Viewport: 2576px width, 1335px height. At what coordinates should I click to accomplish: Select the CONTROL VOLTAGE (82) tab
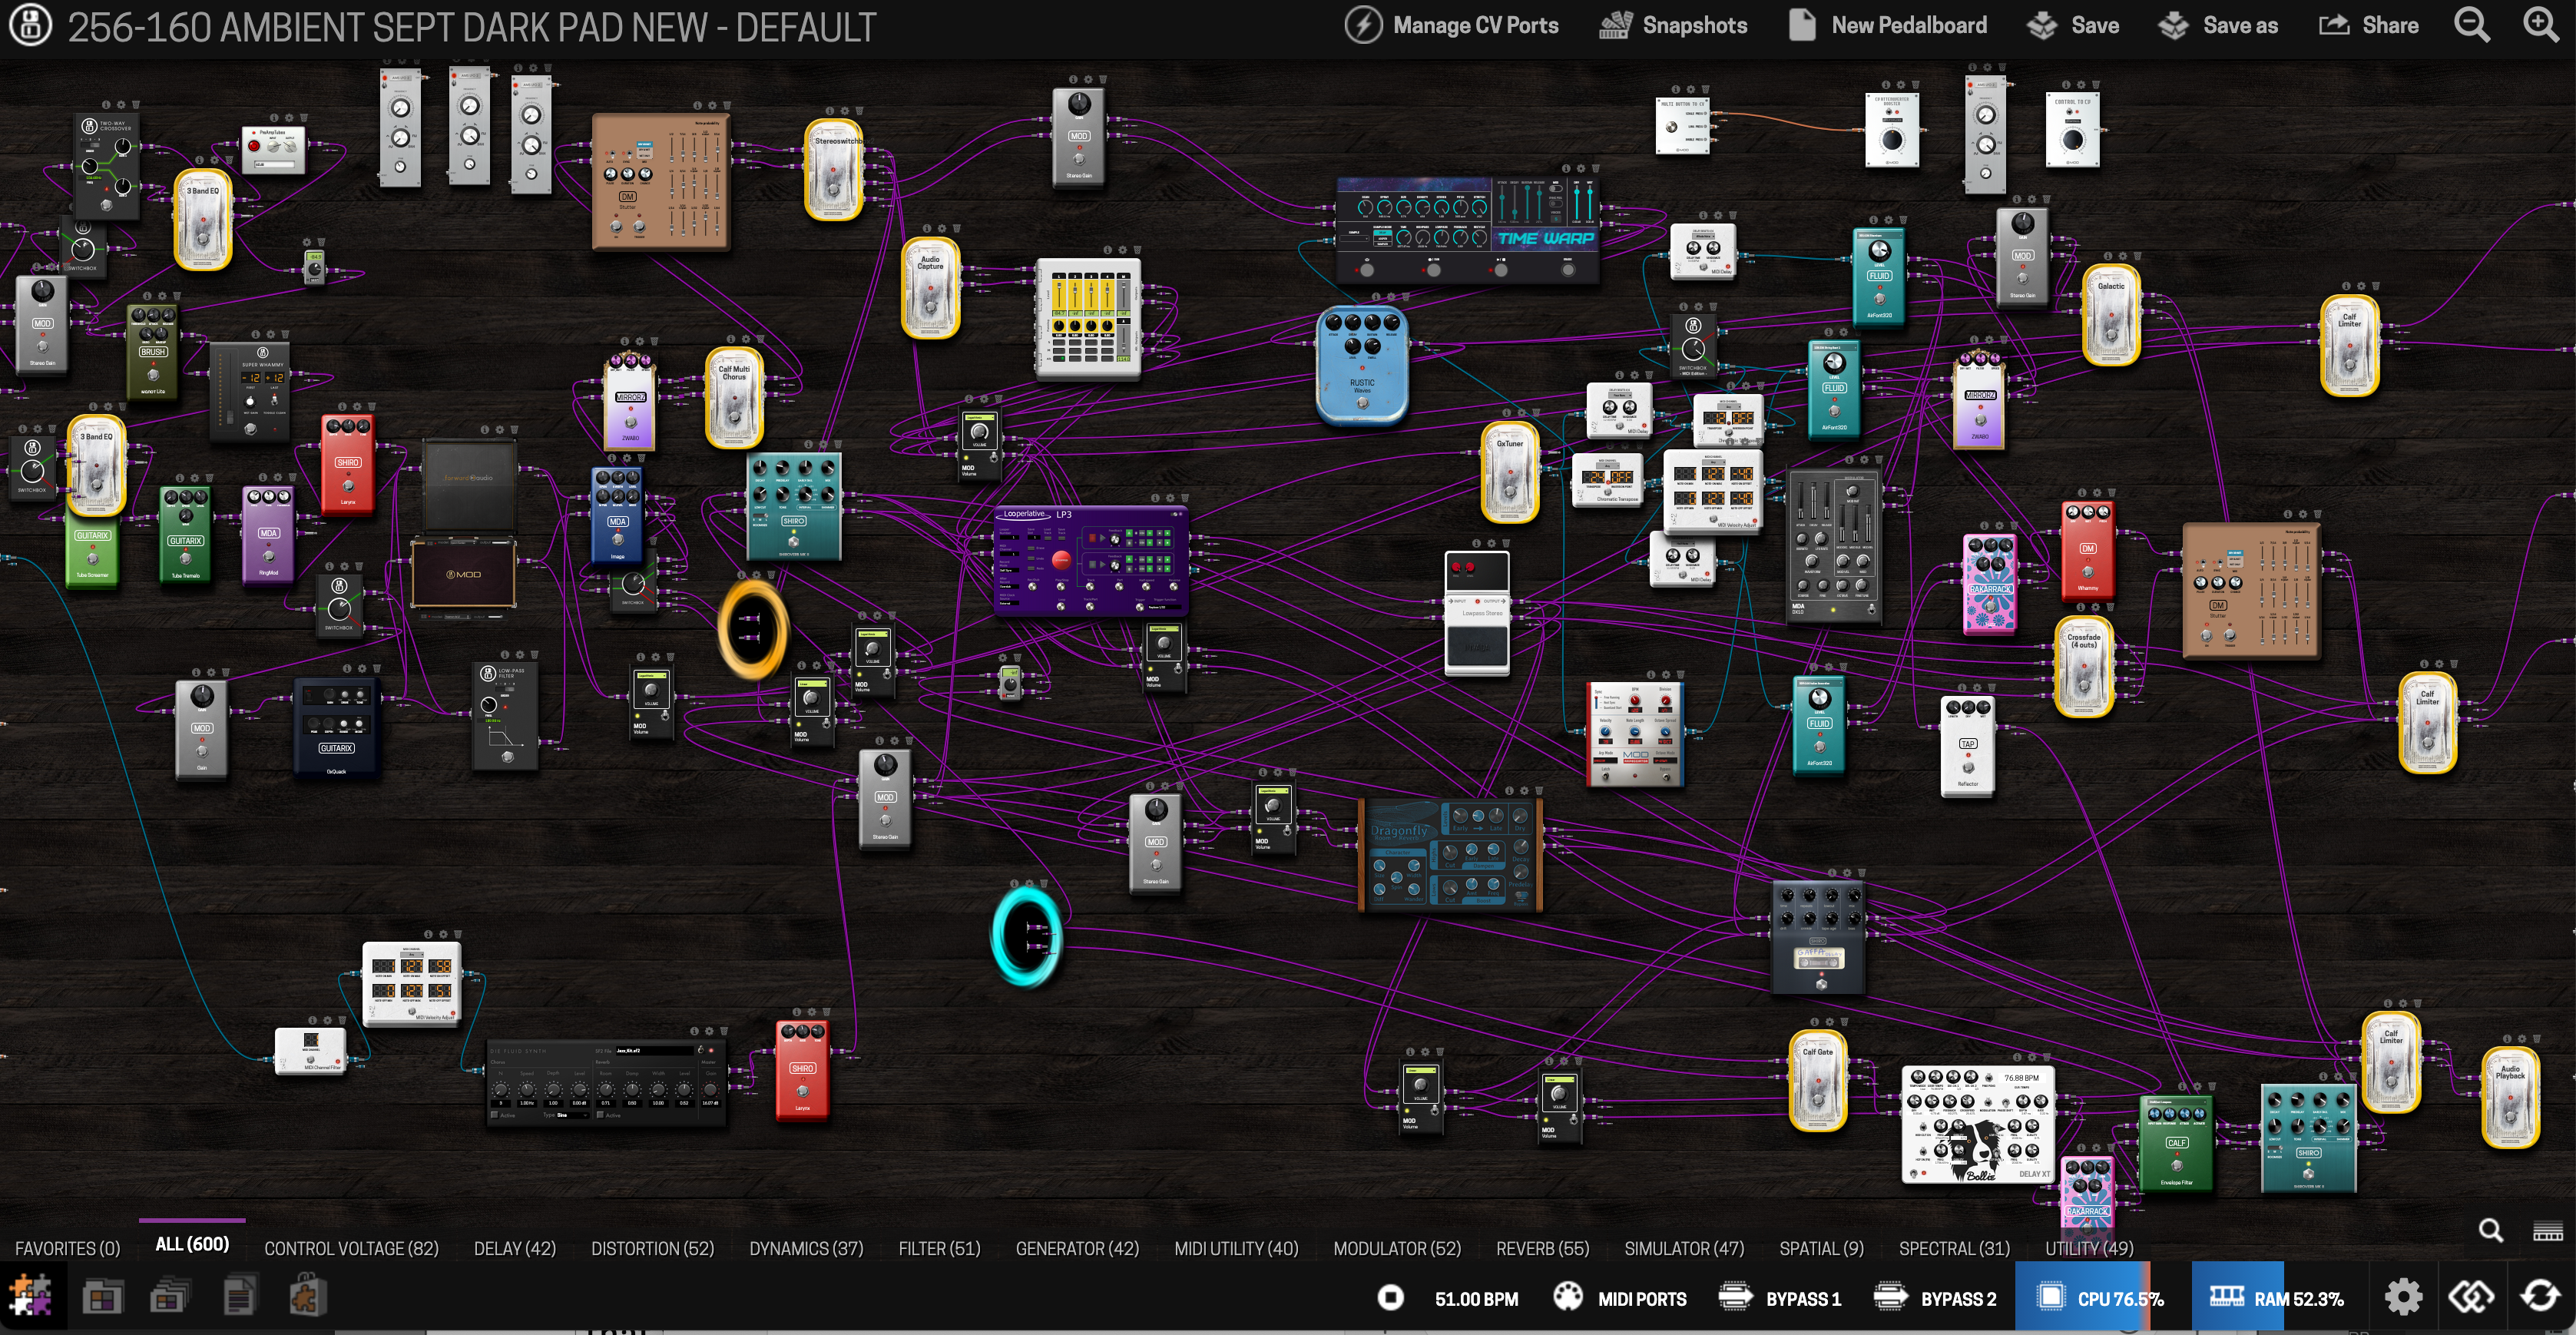click(351, 1248)
